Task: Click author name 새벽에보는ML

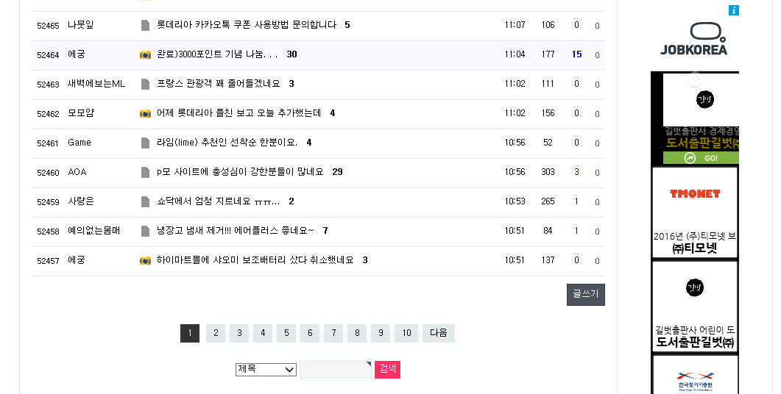Action: 96,84
